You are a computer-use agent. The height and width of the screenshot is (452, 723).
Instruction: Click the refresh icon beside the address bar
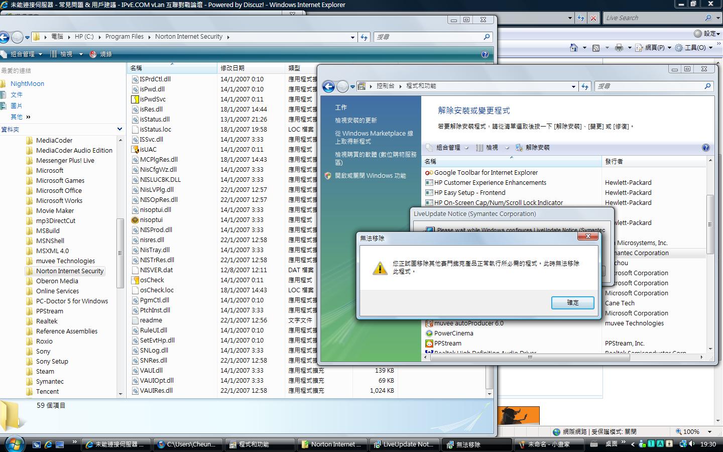[x=364, y=37]
